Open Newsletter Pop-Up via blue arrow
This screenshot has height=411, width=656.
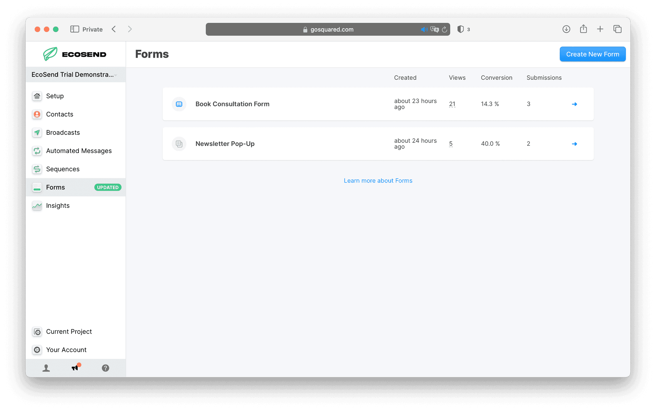pyautogui.click(x=574, y=144)
